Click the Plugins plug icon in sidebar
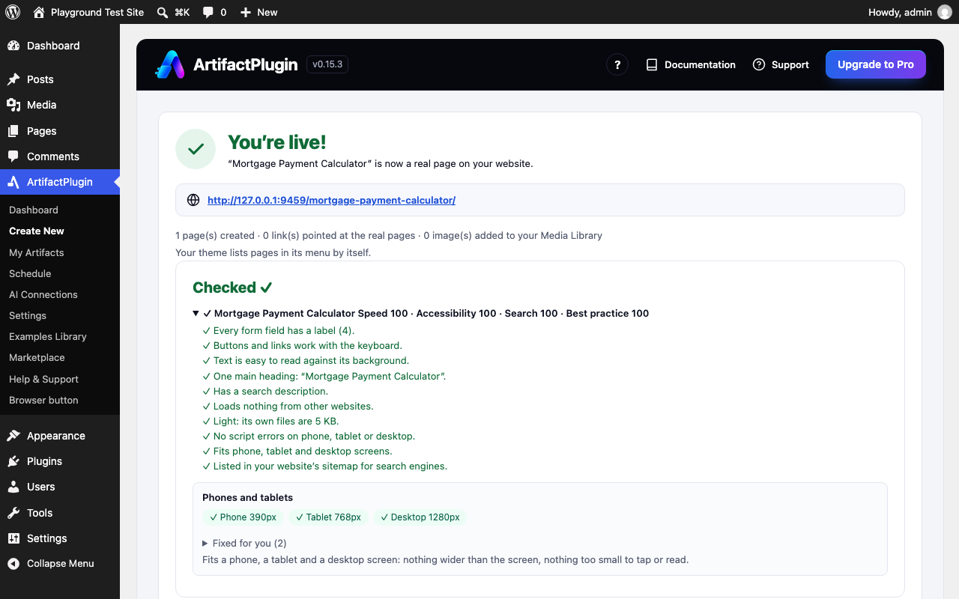 (x=13, y=461)
